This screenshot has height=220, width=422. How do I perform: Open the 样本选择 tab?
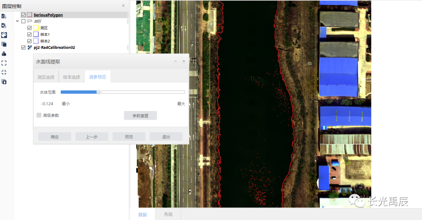tap(72, 77)
